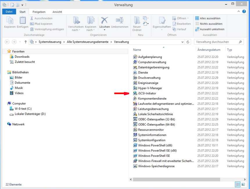Click the Eigenschaften properties icon

click(162, 20)
